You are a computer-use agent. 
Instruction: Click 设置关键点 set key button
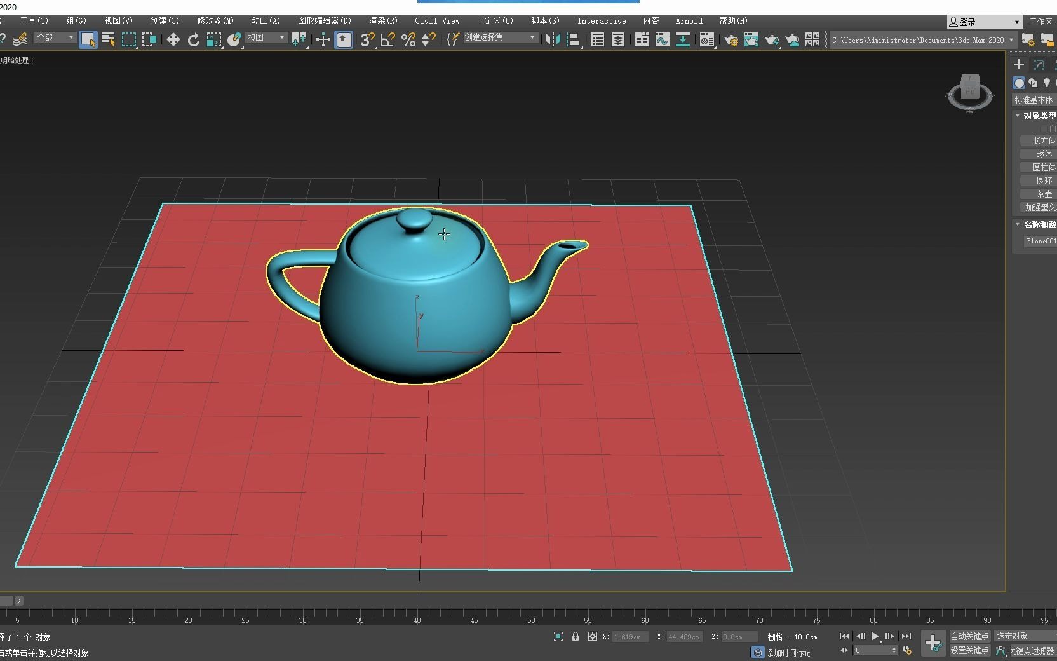[x=969, y=650]
